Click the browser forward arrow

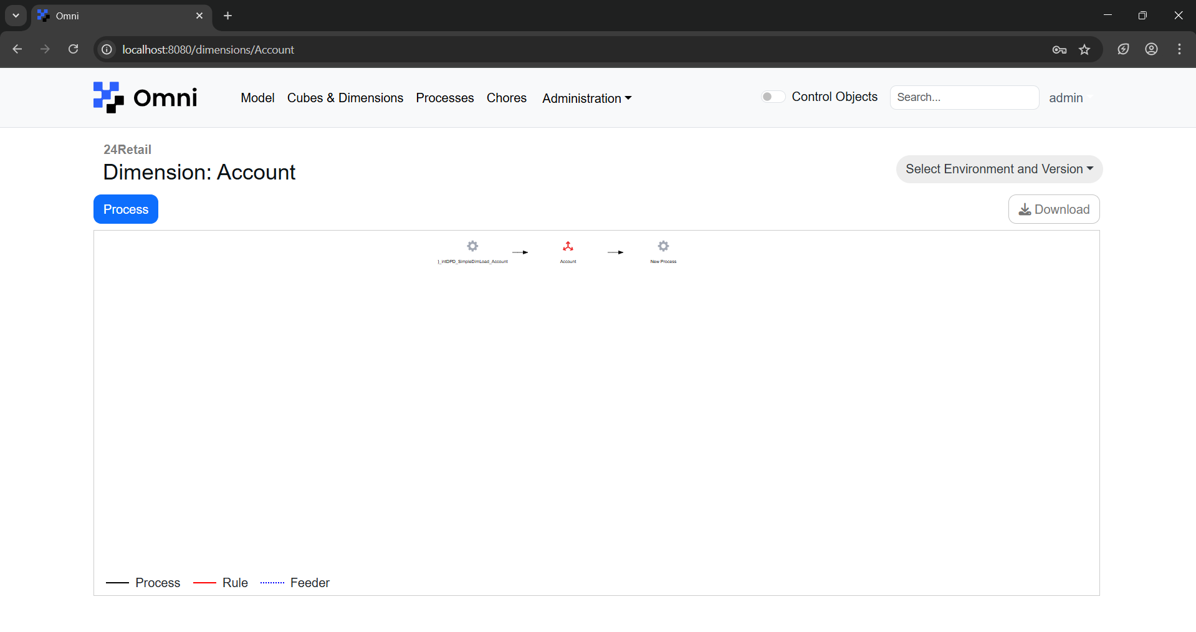(45, 49)
